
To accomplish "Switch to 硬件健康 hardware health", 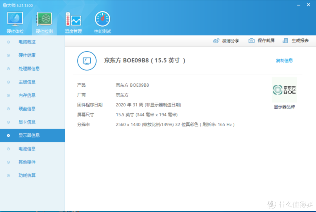I will pos(27,55).
